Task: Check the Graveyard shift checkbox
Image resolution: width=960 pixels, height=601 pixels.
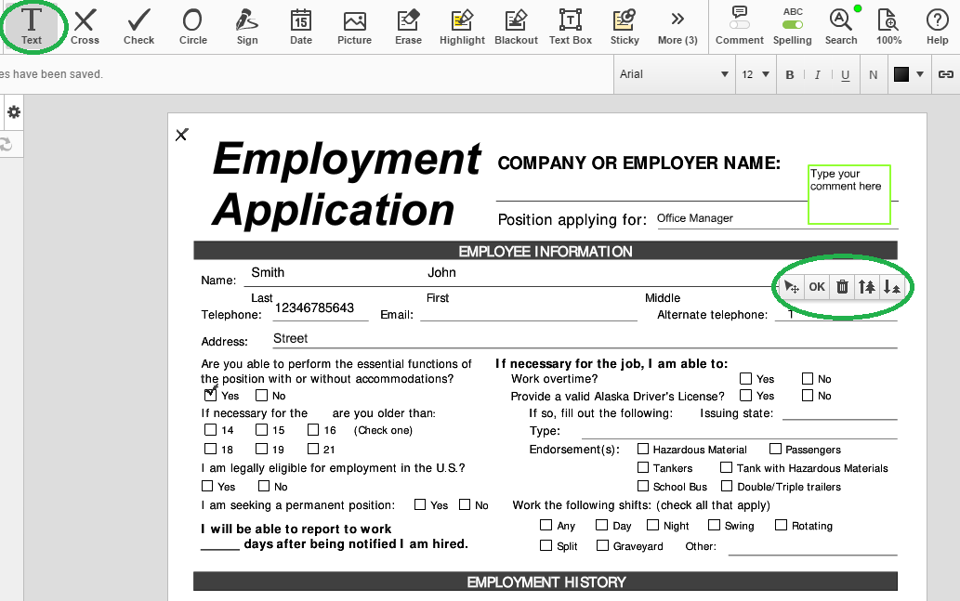Action: (602, 544)
